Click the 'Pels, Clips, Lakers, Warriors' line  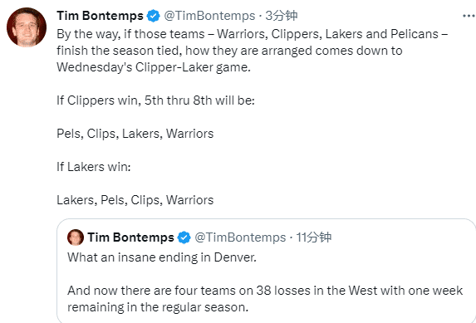coord(135,134)
